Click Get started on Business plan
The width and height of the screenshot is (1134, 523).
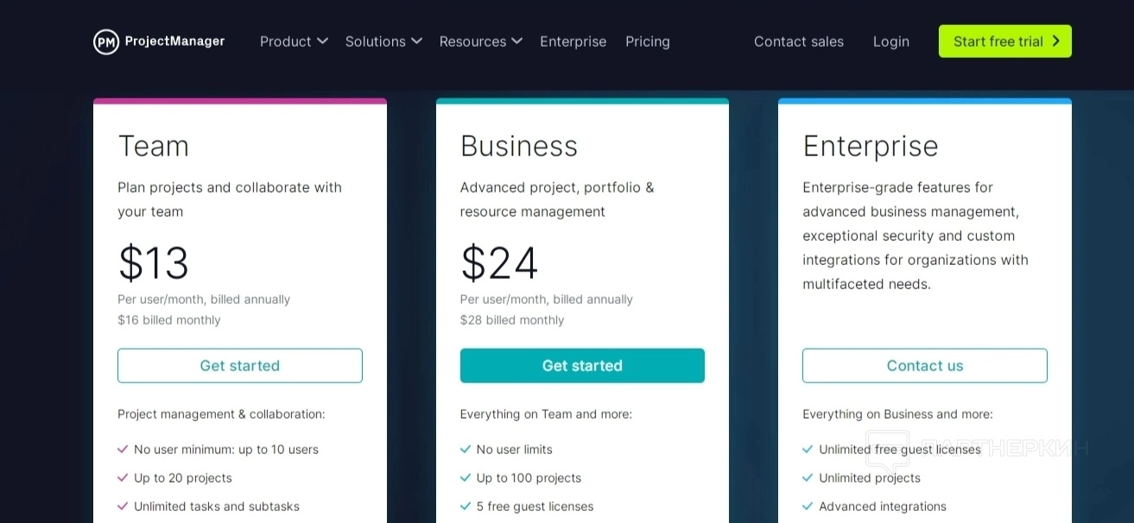tap(582, 366)
